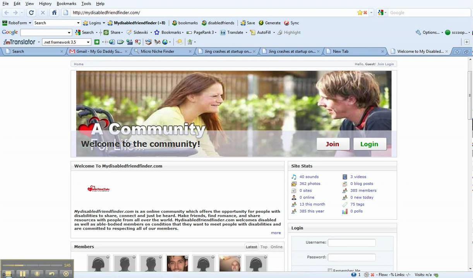This screenshot has height=278, width=473.
Task: Click the recorder progress bar
Action: 33,265
